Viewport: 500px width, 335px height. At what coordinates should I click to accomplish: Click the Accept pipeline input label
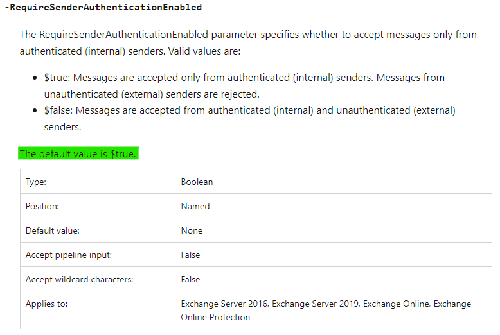(x=69, y=255)
